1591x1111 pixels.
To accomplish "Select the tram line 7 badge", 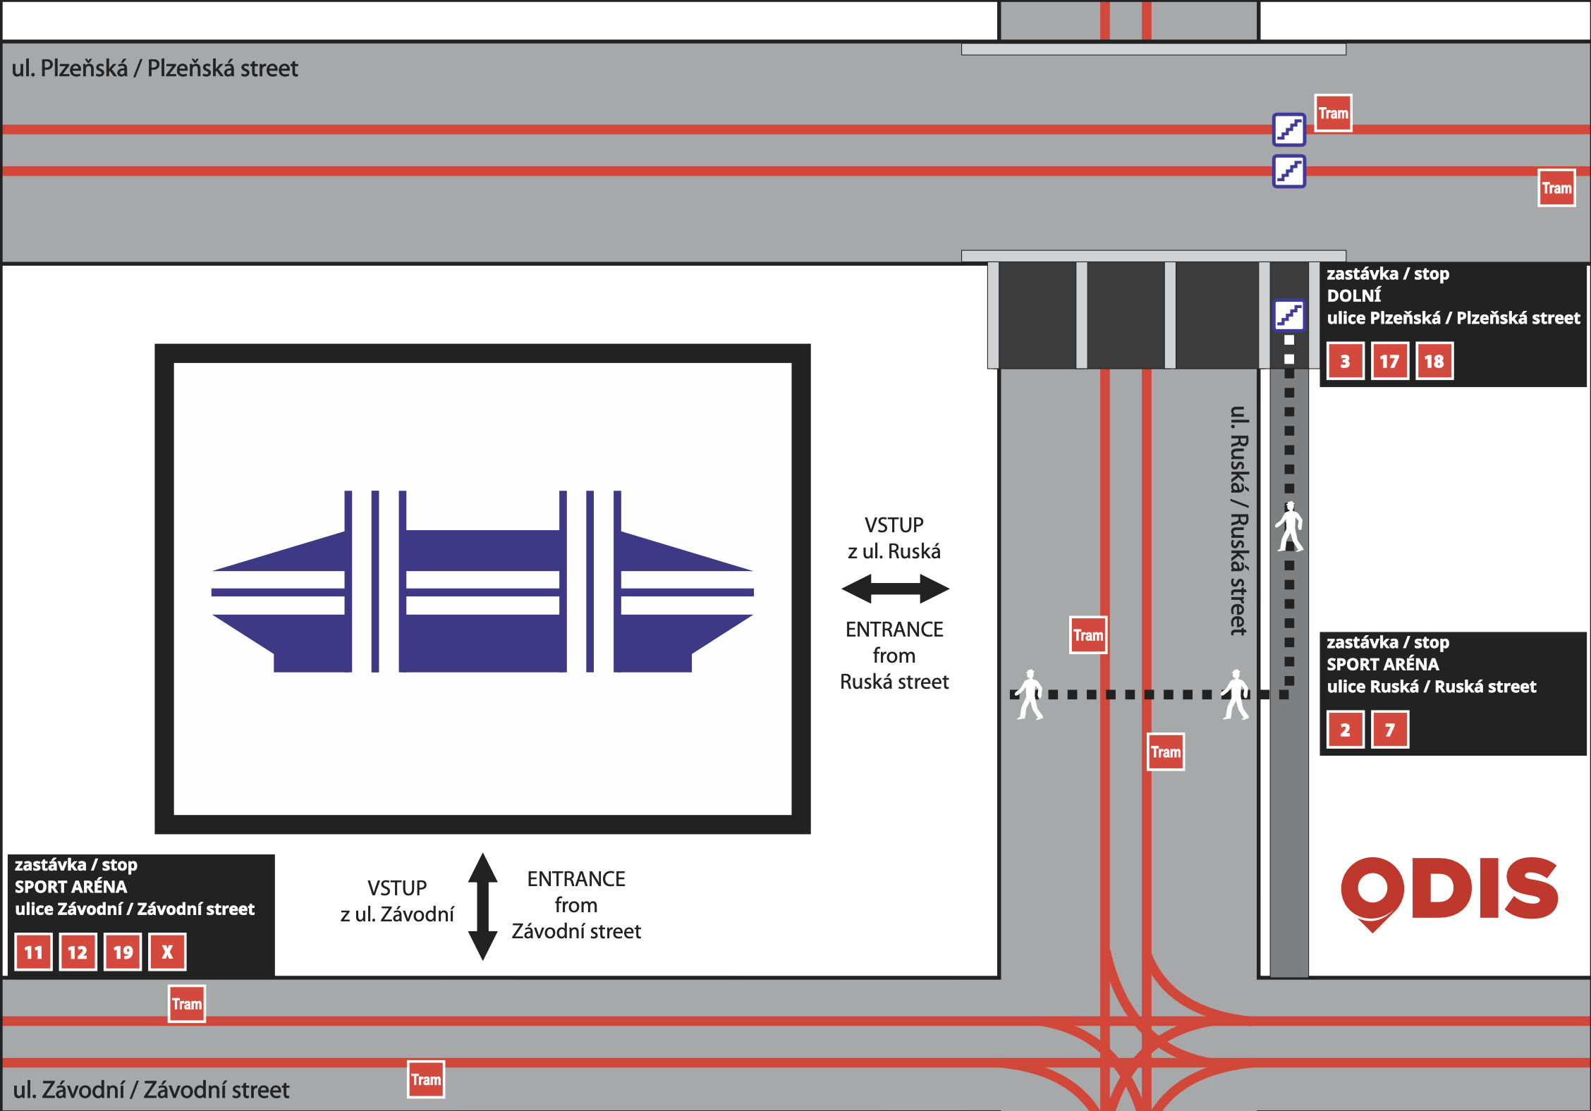I will 1389,730.
